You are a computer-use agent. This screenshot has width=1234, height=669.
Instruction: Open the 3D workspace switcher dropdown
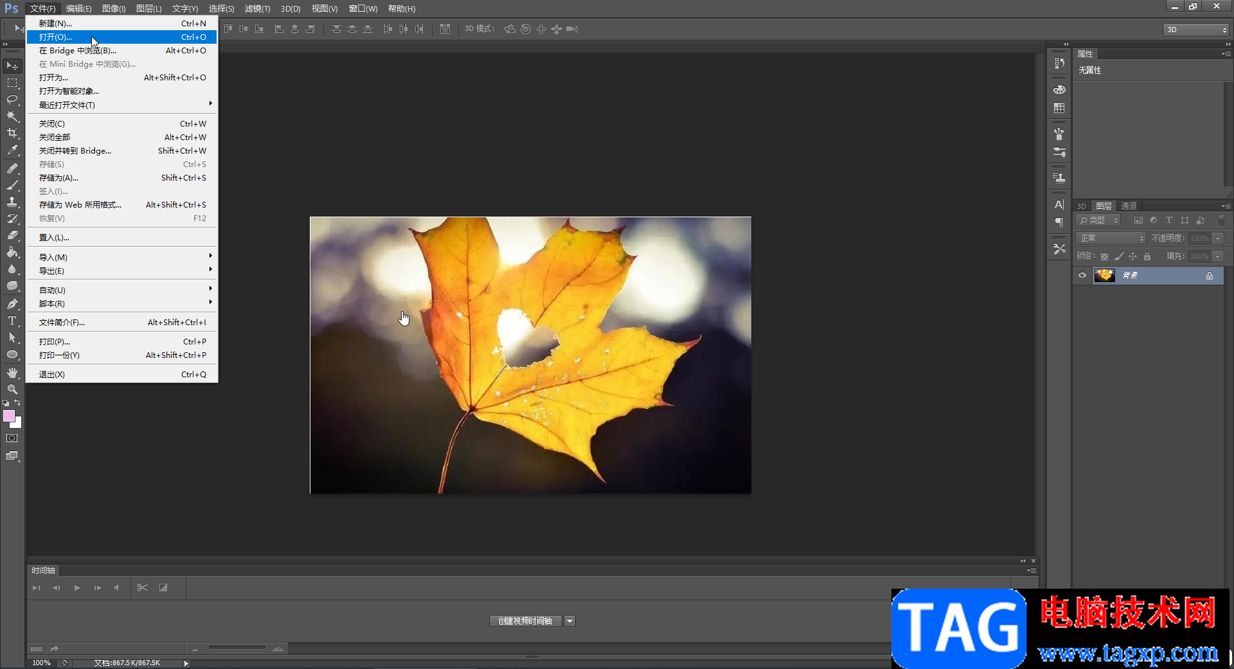click(1195, 30)
